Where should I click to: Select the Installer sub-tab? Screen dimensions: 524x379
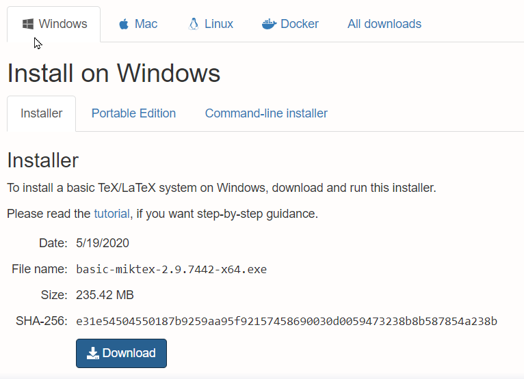click(x=42, y=113)
